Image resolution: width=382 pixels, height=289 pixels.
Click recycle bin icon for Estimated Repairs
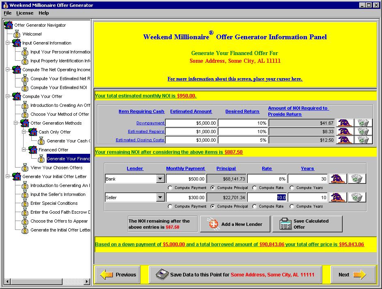coord(363,132)
